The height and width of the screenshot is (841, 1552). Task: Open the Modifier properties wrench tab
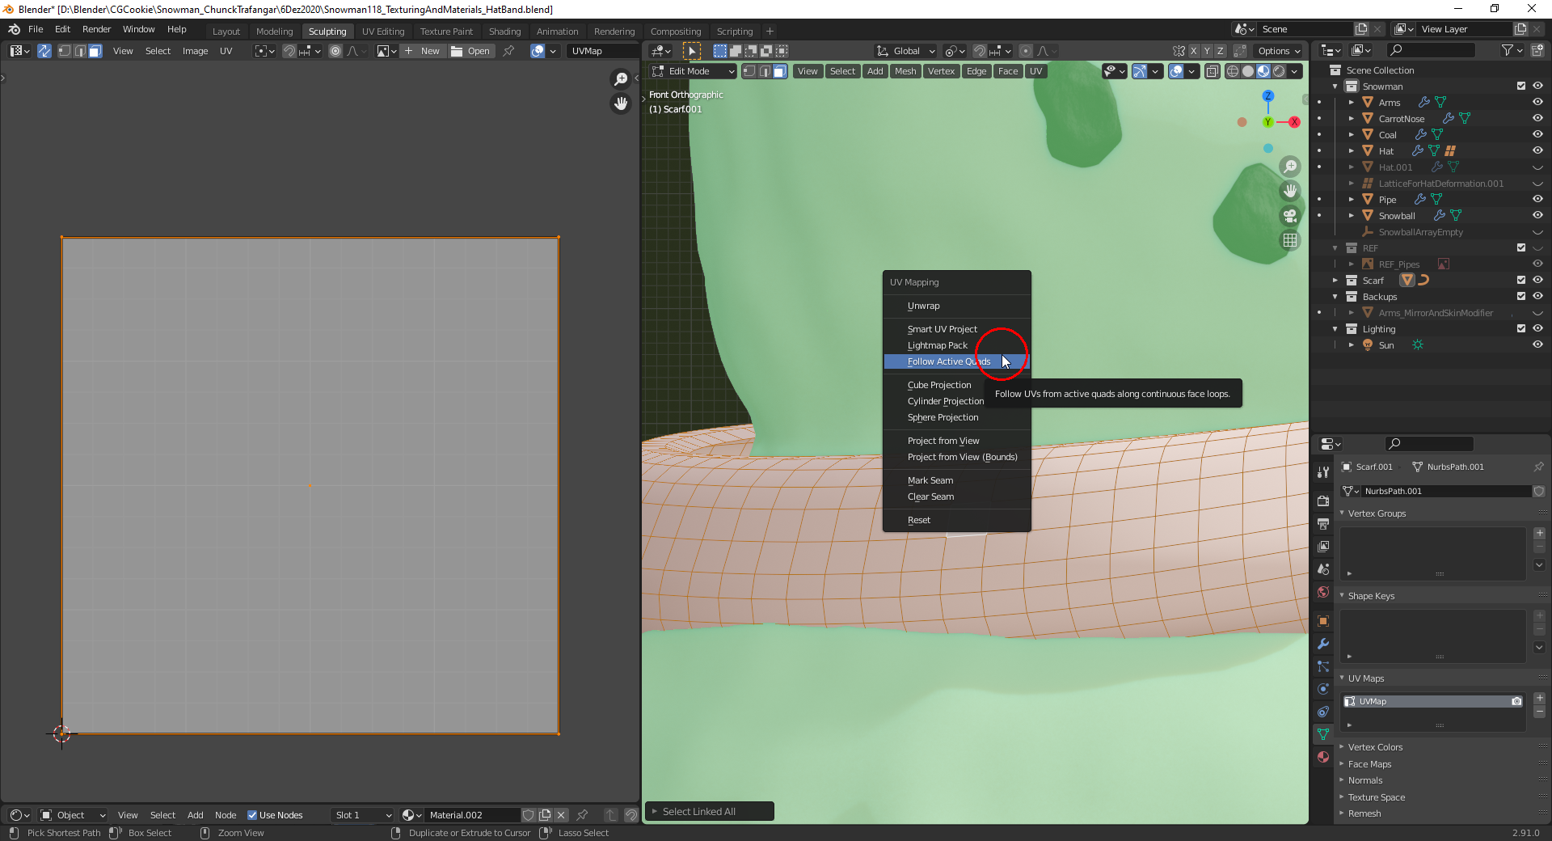point(1323,644)
